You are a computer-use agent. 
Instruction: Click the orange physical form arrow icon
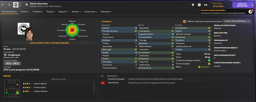(x=209, y=64)
